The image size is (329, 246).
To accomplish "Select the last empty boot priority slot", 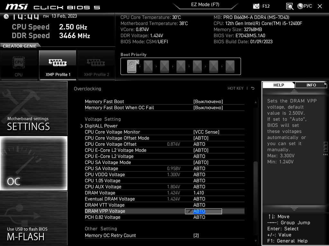I will (230, 67).
